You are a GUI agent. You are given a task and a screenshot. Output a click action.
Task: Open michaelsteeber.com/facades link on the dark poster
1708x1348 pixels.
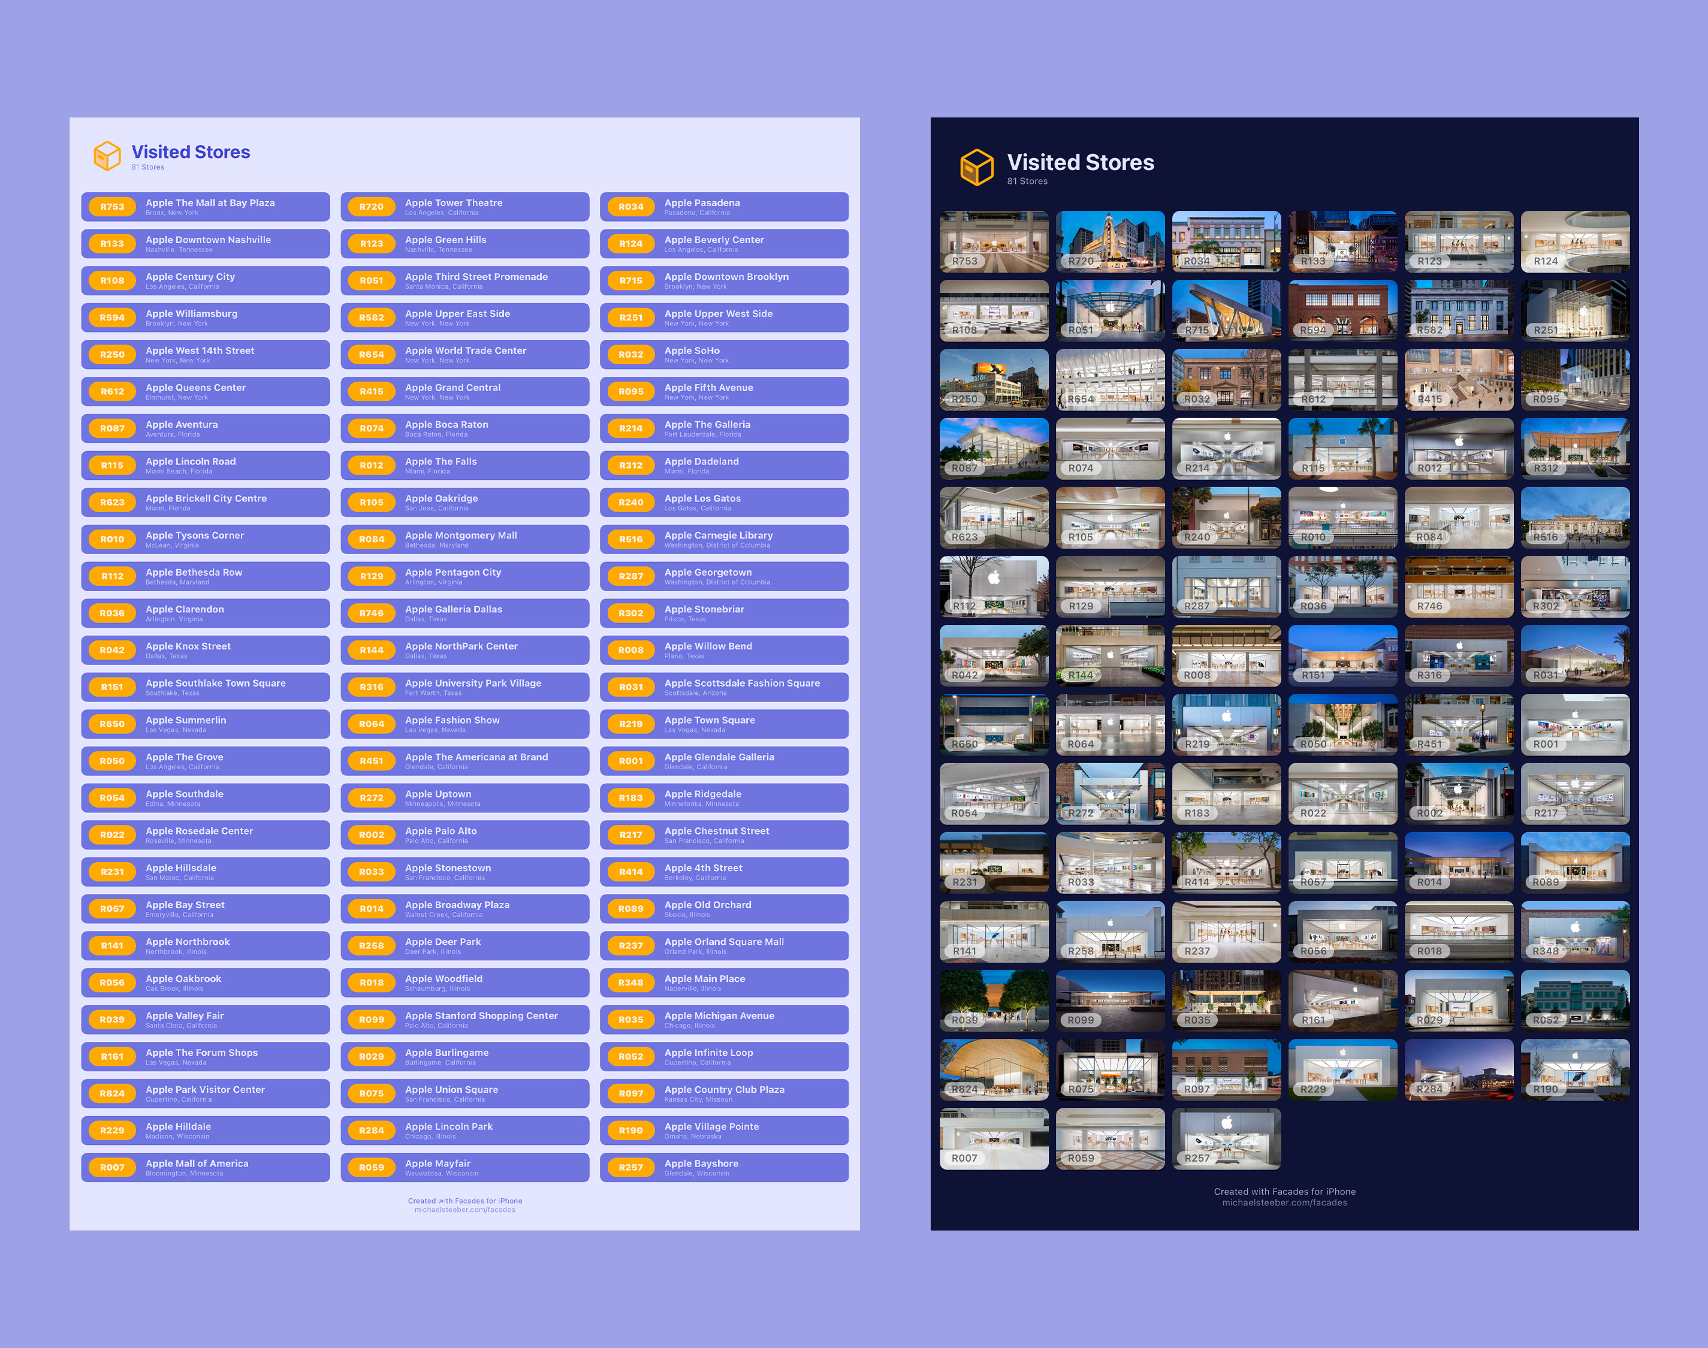pos(1284,1203)
